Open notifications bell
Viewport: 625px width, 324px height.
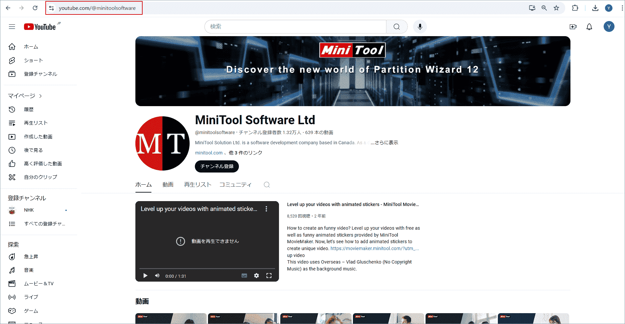click(589, 27)
